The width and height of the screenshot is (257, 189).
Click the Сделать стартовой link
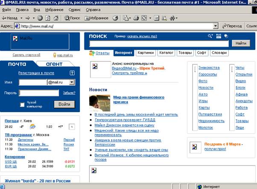click(26, 55)
